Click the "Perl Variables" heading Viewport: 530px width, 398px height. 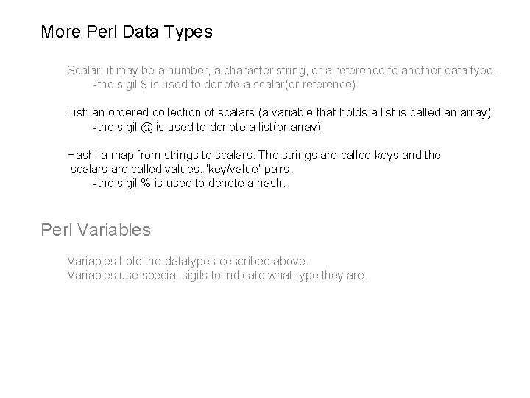point(96,230)
